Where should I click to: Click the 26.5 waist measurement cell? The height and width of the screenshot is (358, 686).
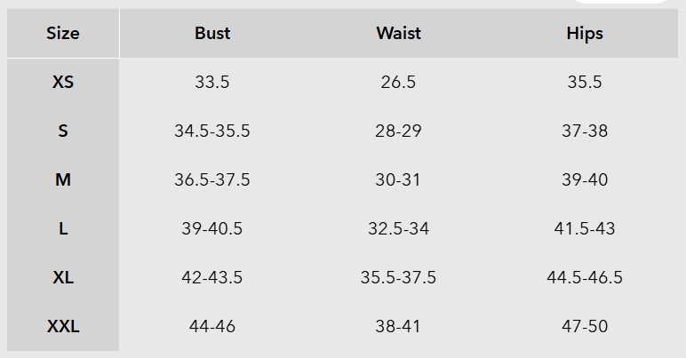pyautogui.click(x=398, y=82)
